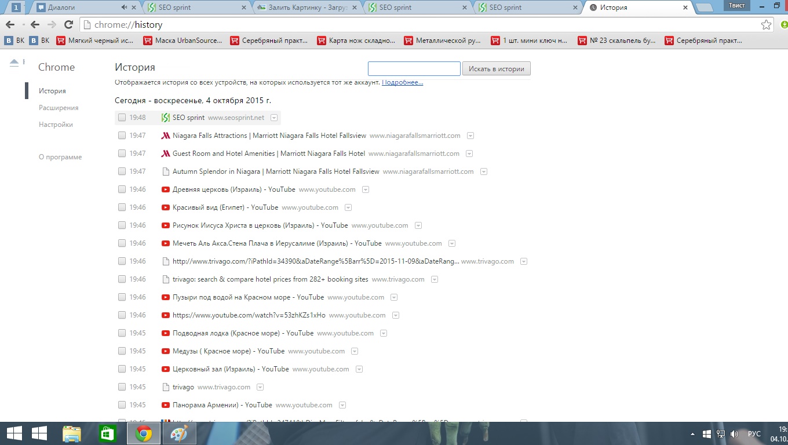Mute the audio icon on the Диалоги tab
The height and width of the screenshot is (445, 788).
click(124, 8)
